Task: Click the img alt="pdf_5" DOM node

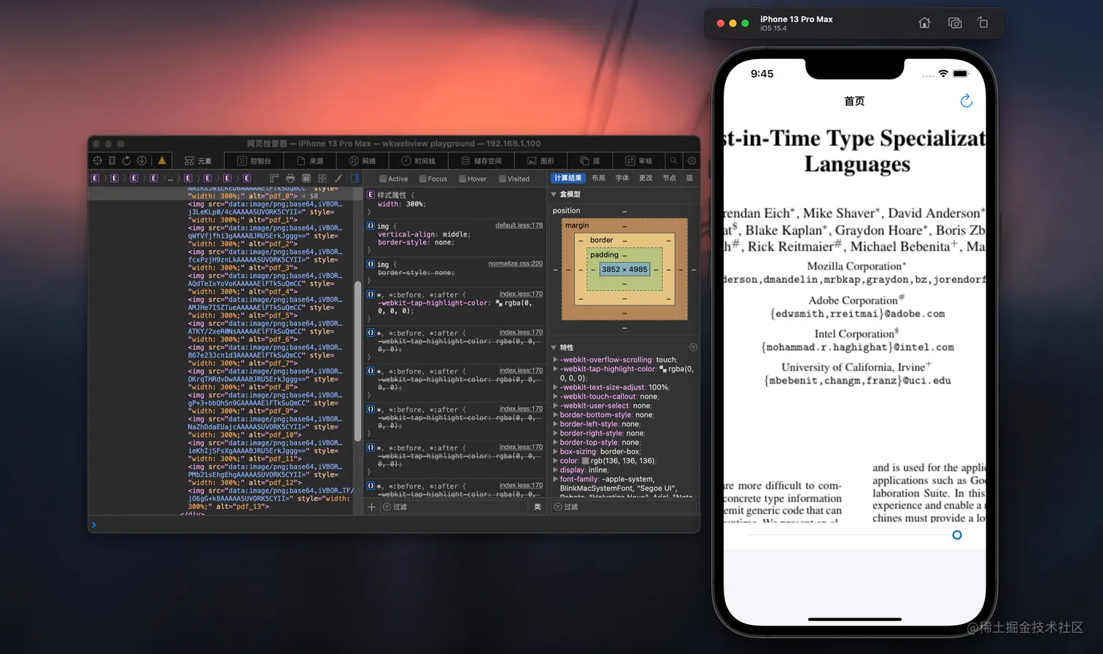Action: [x=265, y=308]
